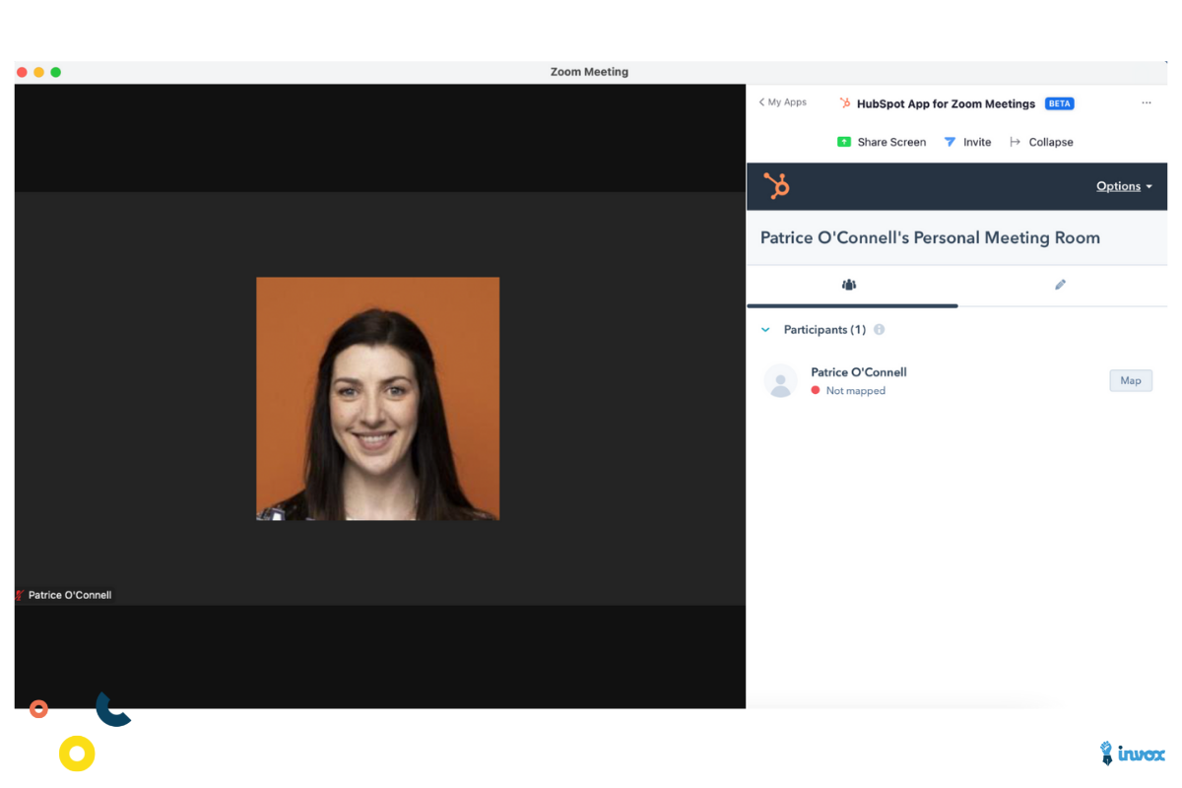Open the Options dropdown
The image size is (1182, 788).
(1124, 186)
